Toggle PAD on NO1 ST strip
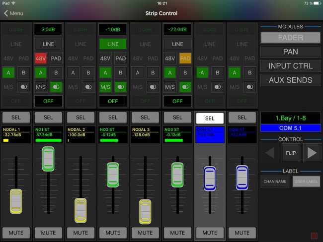The width and height of the screenshot is (323, 242). pos(56,59)
